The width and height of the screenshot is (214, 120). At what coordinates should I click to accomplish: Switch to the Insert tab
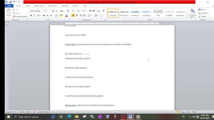(27, 6)
